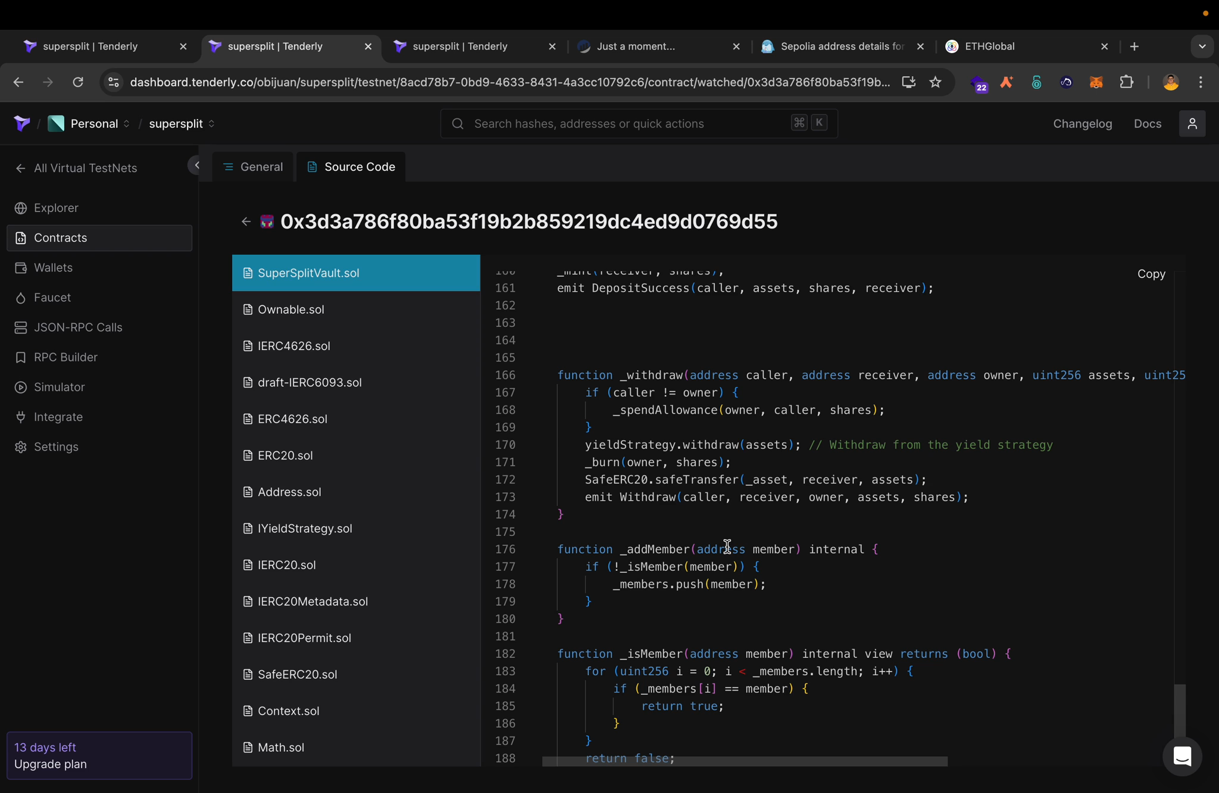Viewport: 1219px width, 793px height.
Task: Click line number 176 in the gutter
Action: point(505,549)
